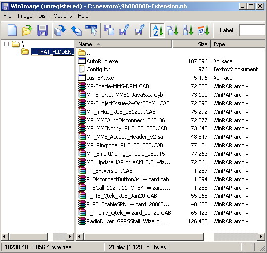This screenshot has width=267, height=253.
Task: Click the size value 107 896 of AutoRun.exe
Action: pos(198,61)
